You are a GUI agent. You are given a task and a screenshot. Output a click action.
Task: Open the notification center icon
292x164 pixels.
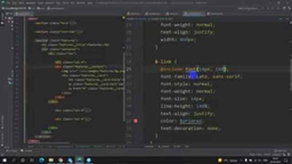[x=286, y=160]
